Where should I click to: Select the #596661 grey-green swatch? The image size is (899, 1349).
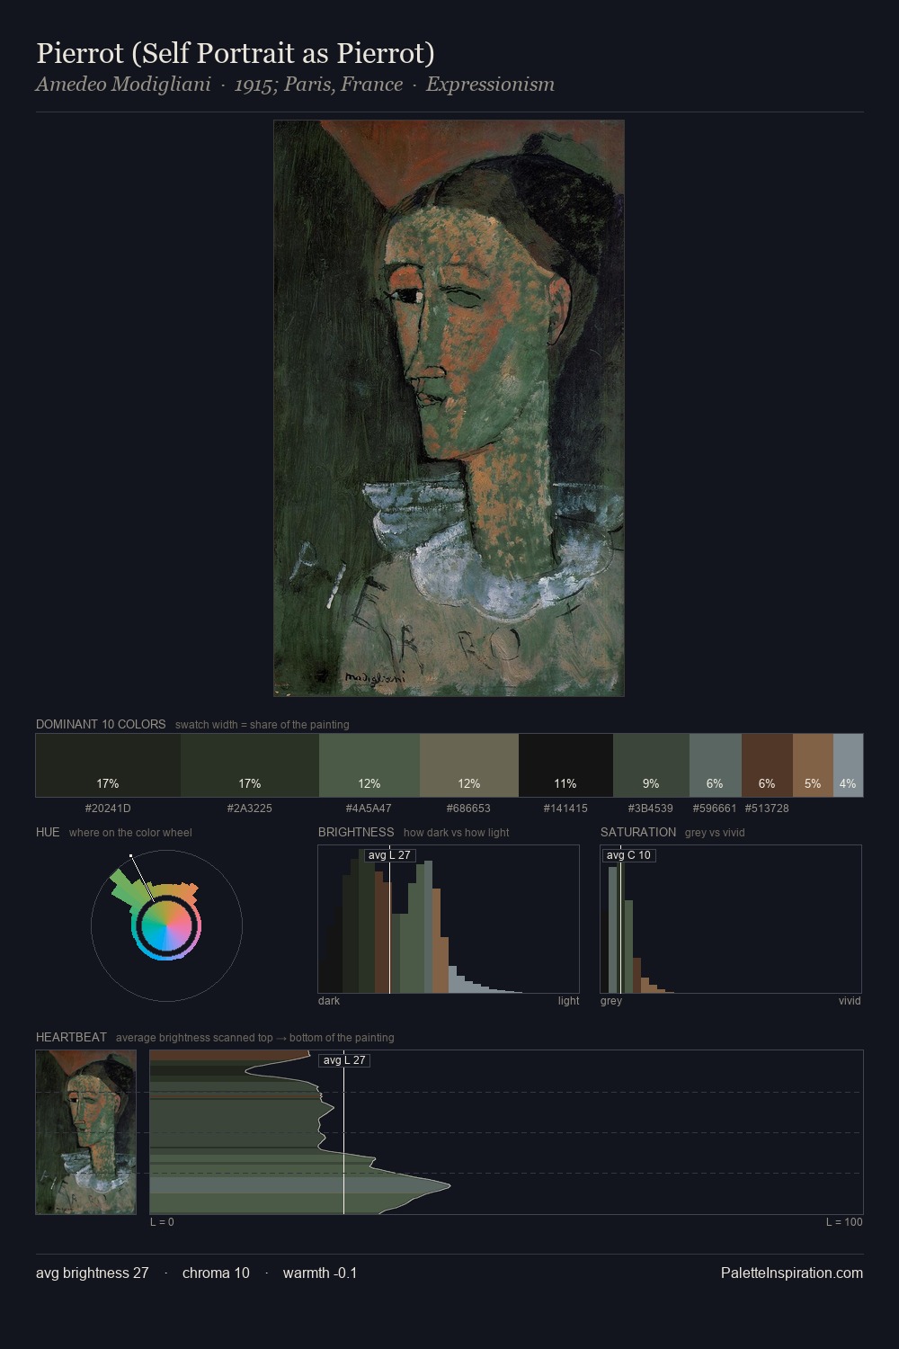716,765
